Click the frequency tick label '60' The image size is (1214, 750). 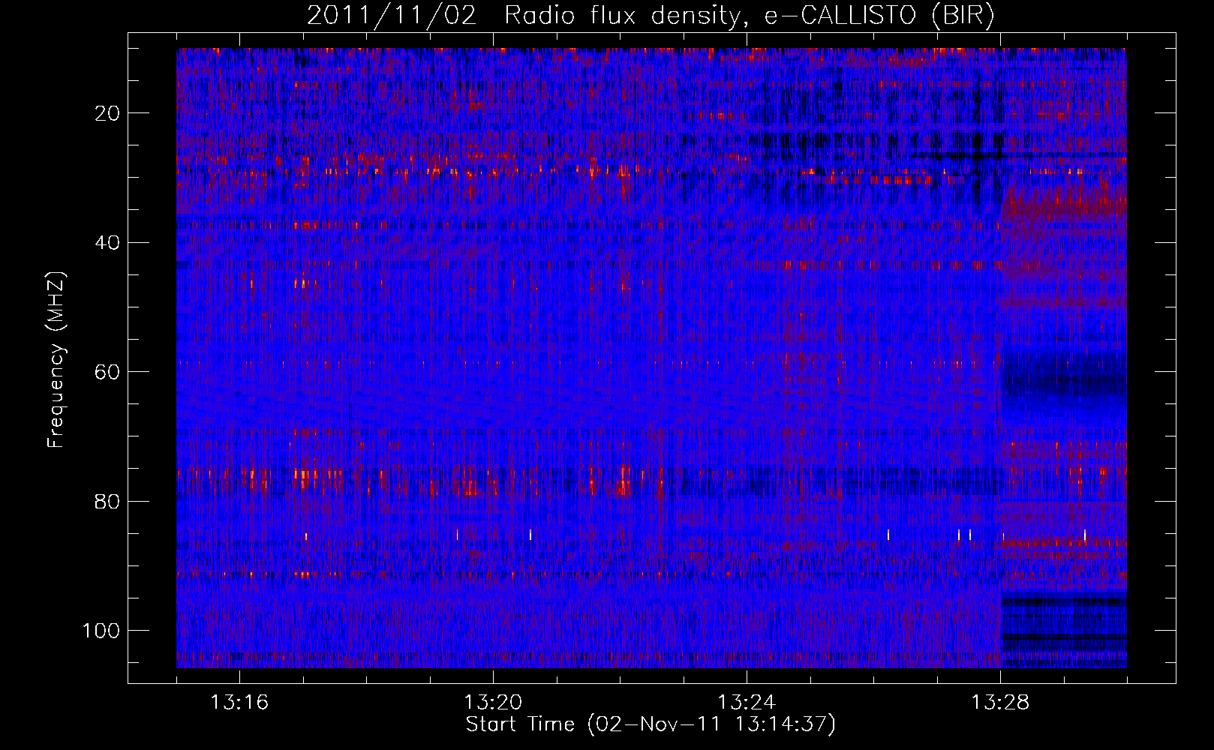(108, 372)
